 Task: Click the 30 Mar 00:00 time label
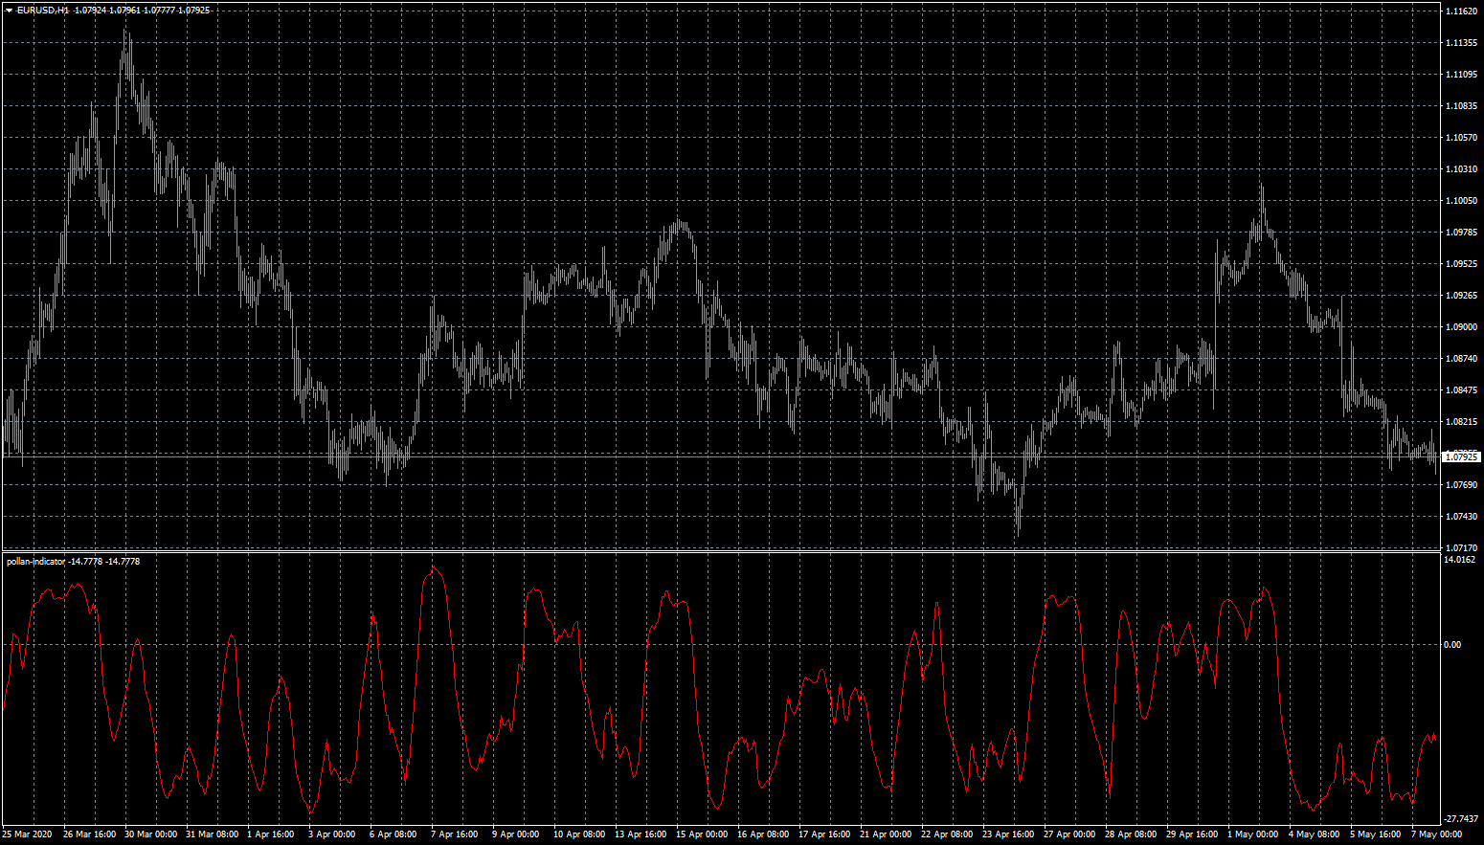point(151,834)
